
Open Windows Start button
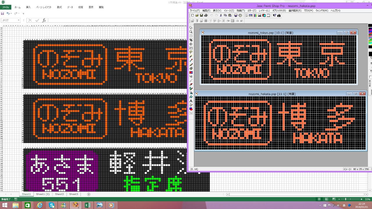pyautogui.click(x=4, y=205)
